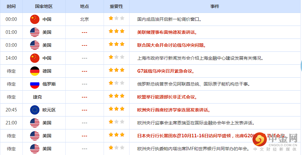Click the Germany flag next to 德国
The image size is (302, 155).
(35, 71)
